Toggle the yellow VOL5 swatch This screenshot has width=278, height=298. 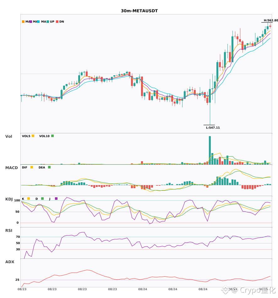point(33,136)
